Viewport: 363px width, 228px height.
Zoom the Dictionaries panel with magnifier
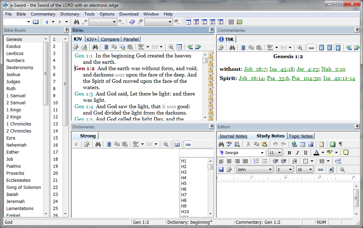pos(166,144)
